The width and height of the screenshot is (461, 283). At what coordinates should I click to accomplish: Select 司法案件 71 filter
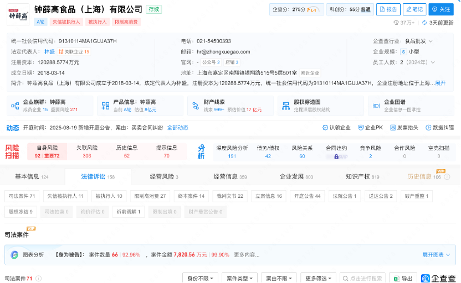coord(22,196)
